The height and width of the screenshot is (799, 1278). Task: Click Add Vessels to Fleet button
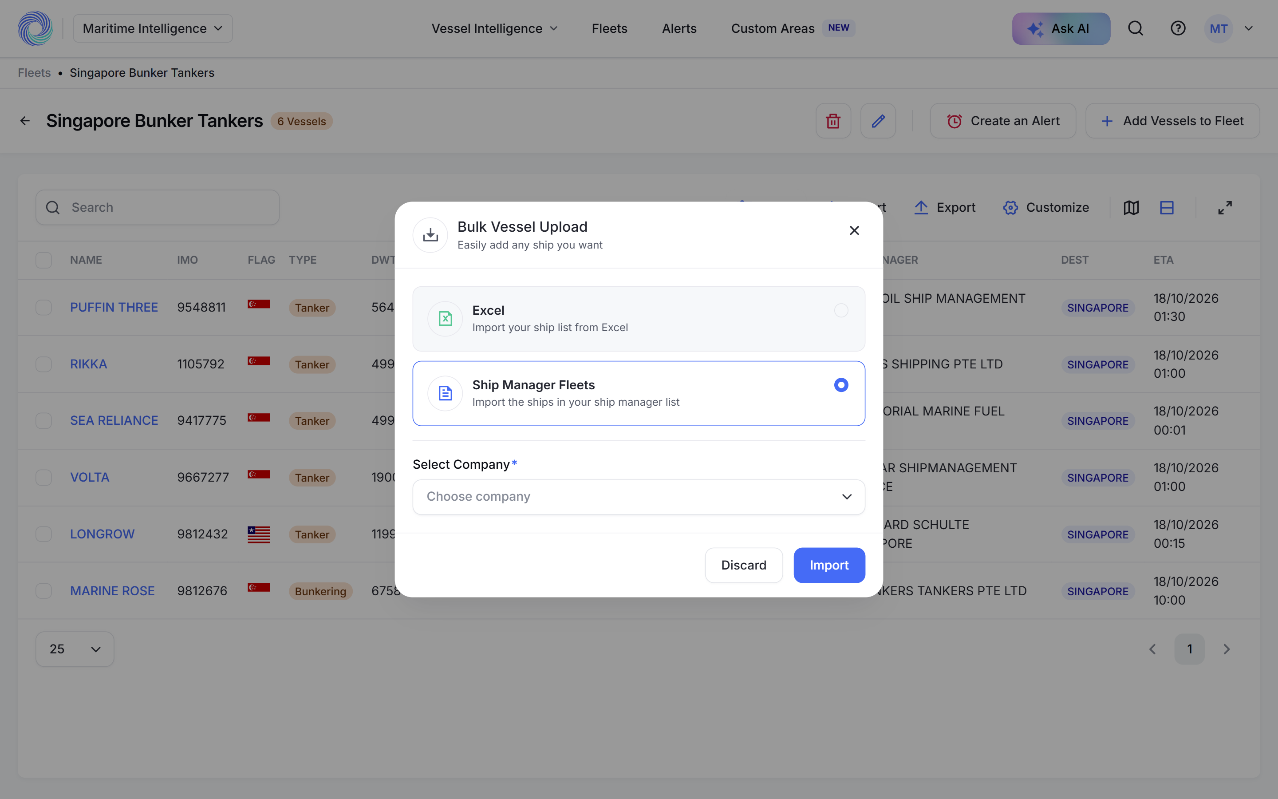[1172, 121]
